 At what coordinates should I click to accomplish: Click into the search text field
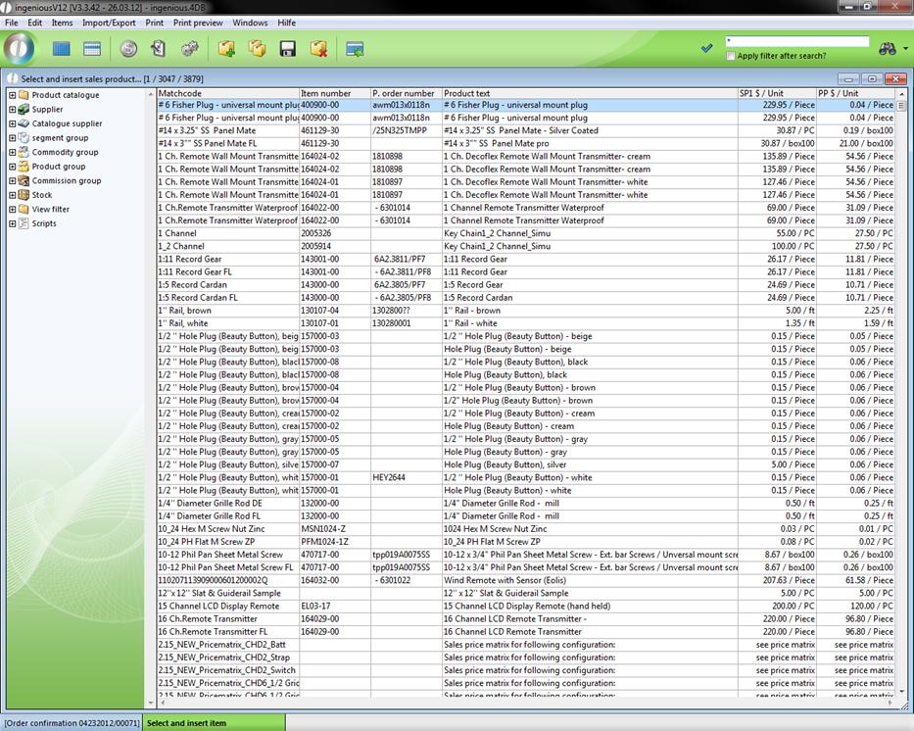pyautogui.click(x=796, y=42)
